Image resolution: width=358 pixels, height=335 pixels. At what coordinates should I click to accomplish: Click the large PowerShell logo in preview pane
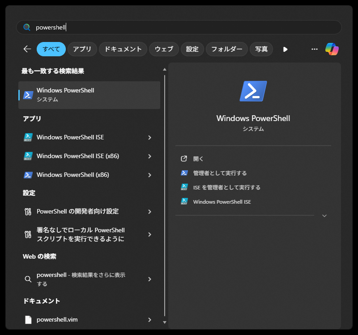[x=253, y=91]
